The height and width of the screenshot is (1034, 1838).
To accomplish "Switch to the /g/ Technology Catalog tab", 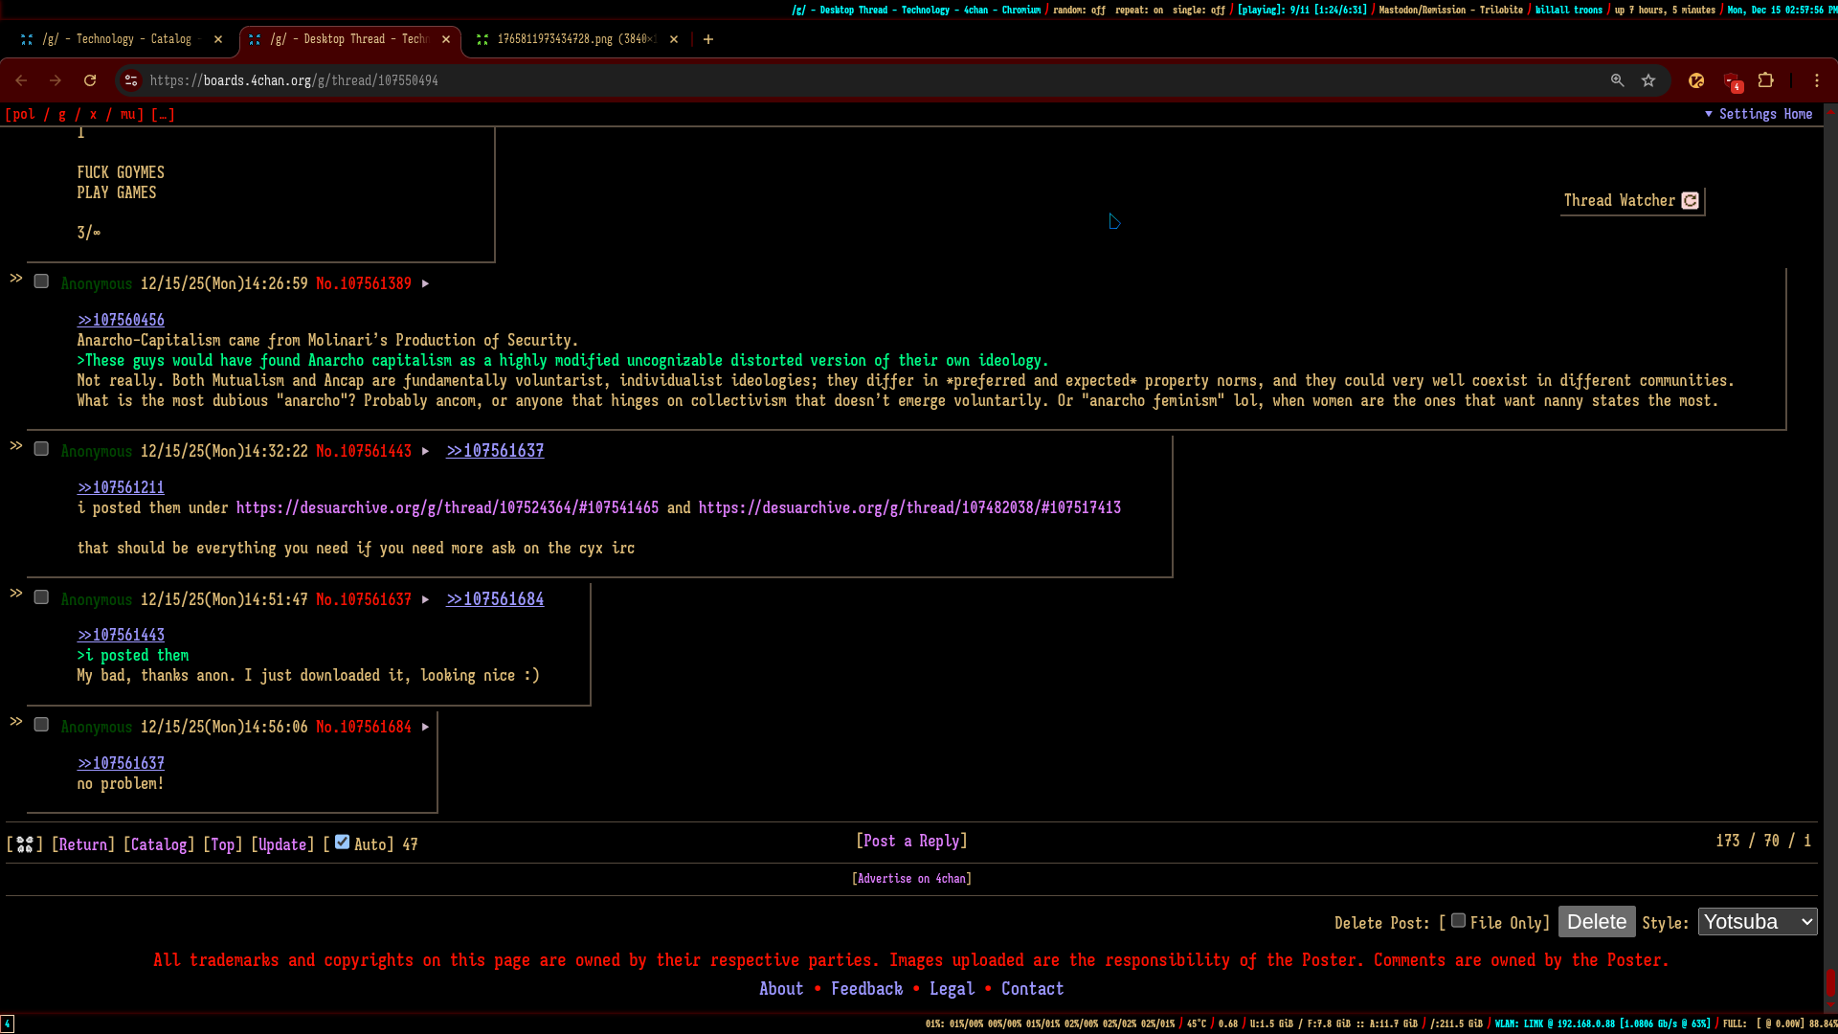I will tap(117, 39).
